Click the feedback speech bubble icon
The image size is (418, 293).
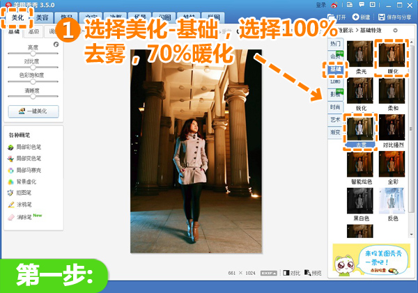[362, 5]
